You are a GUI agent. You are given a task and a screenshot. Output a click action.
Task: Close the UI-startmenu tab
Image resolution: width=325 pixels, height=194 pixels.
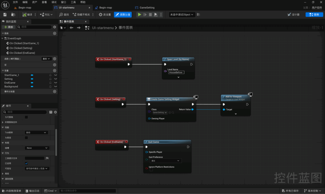(x=89, y=8)
